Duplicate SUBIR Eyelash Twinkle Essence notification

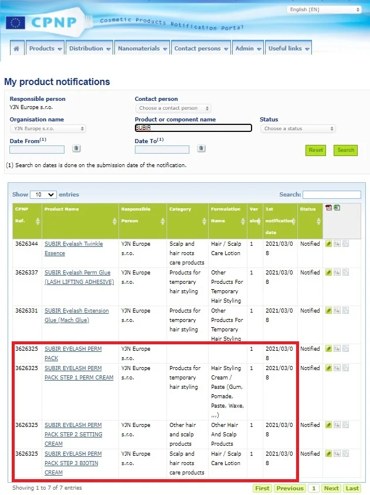point(346,244)
